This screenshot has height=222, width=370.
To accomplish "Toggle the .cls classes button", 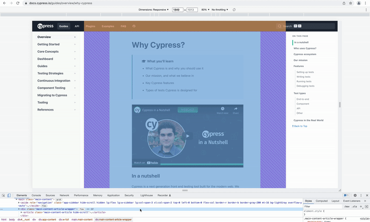I will (354, 206).
